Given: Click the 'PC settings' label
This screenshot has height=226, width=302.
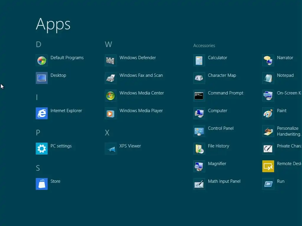Looking at the screenshot, I should click(x=61, y=146).
